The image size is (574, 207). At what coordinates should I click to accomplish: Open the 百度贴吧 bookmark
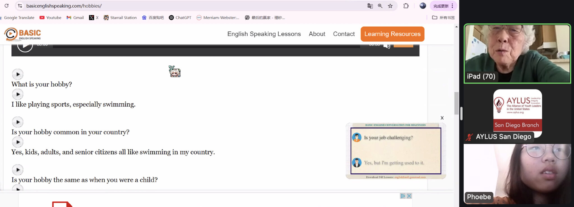[x=153, y=18]
